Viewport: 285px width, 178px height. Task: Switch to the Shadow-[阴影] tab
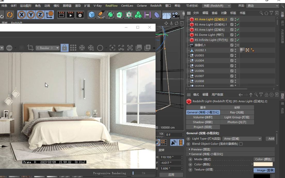pos(203,122)
